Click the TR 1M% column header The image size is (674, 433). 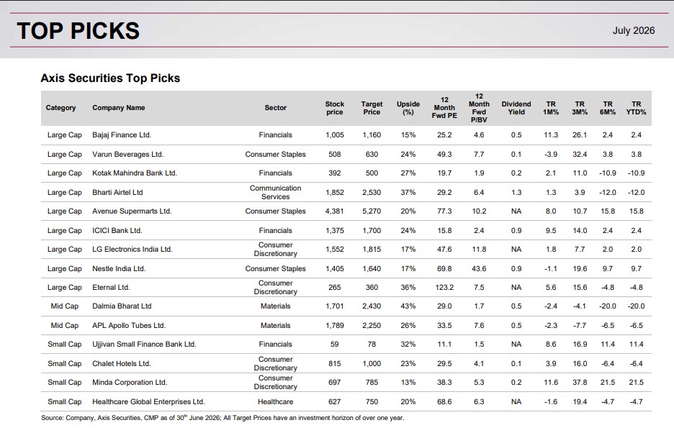click(x=551, y=108)
